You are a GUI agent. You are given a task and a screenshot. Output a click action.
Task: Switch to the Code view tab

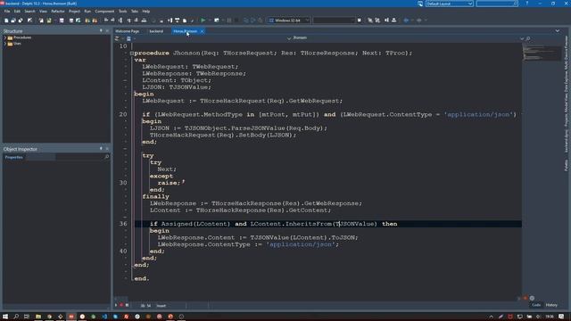[536, 305]
